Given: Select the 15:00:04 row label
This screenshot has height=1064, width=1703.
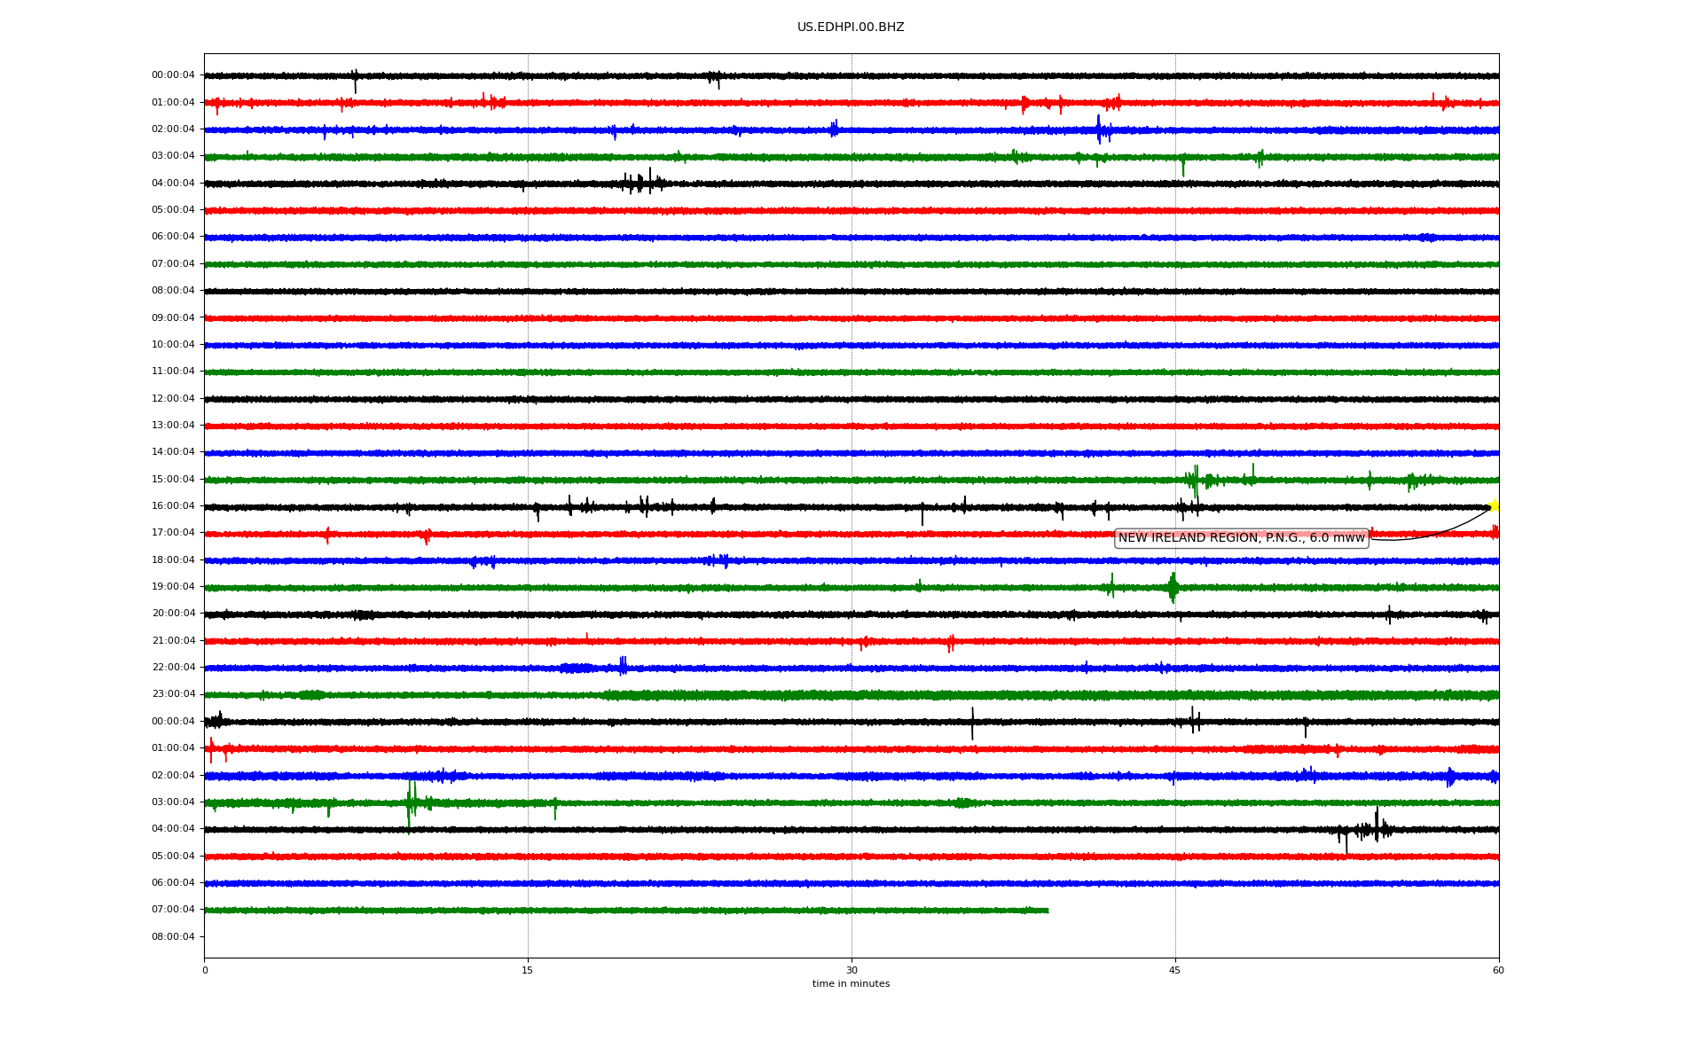Looking at the screenshot, I should click(x=173, y=480).
